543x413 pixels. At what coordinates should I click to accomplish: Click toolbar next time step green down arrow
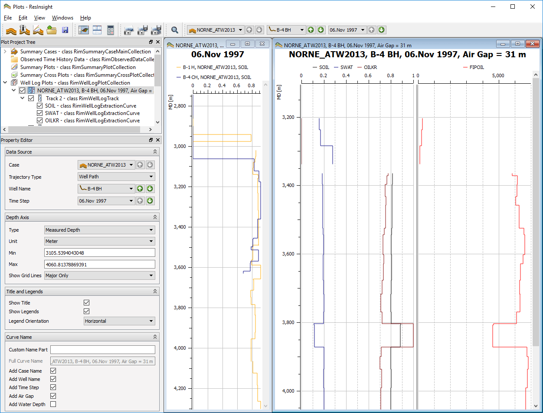[381, 30]
